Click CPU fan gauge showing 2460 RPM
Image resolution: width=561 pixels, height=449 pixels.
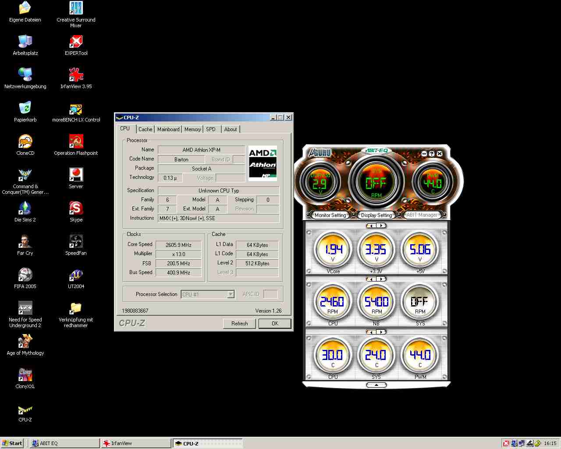(333, 302)
